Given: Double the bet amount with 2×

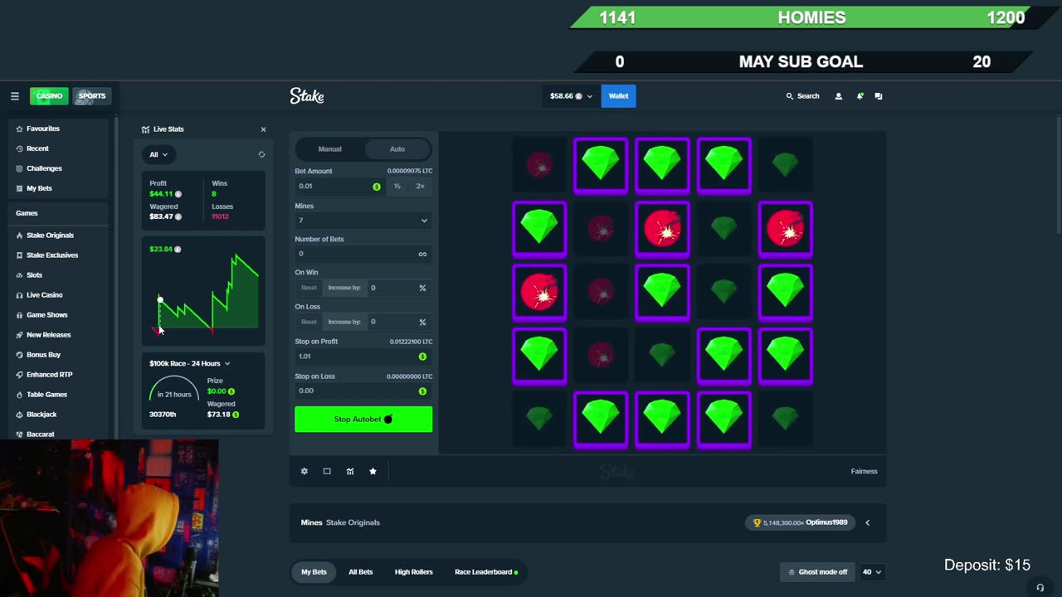Looking at the screenshot, I should (x=420, y=187).
